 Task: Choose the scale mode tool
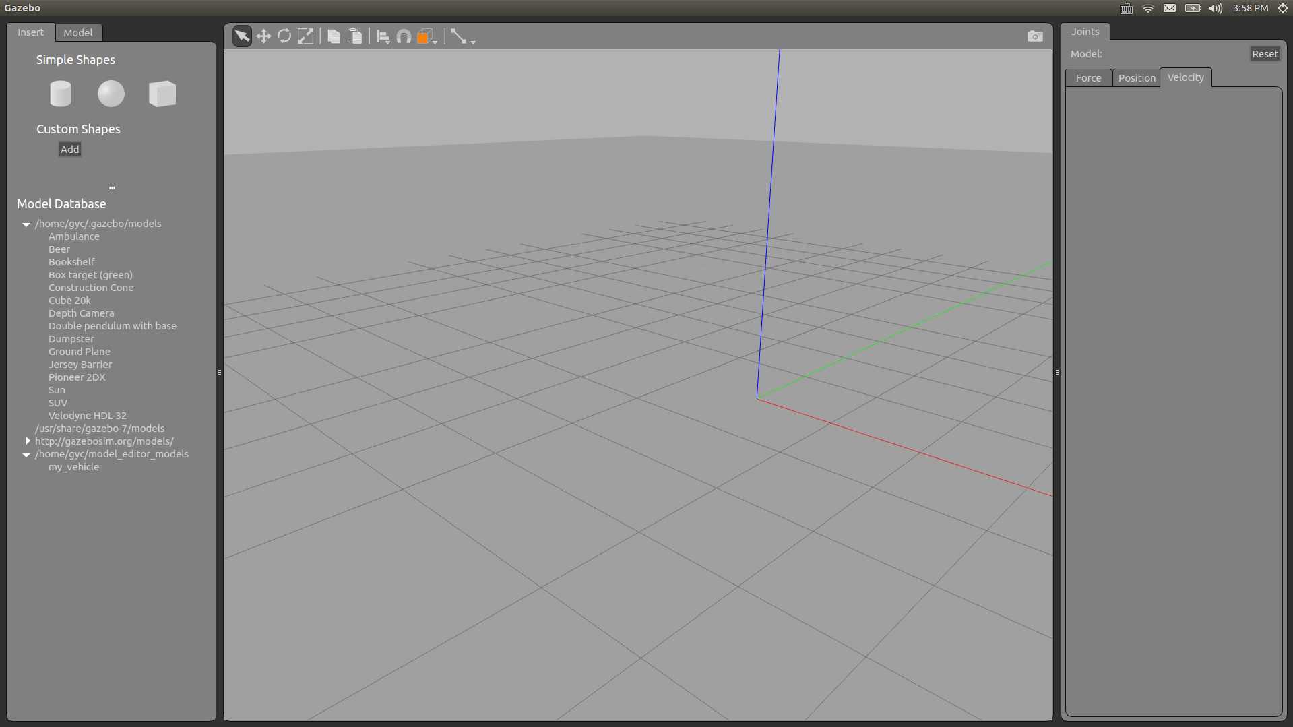305,36
